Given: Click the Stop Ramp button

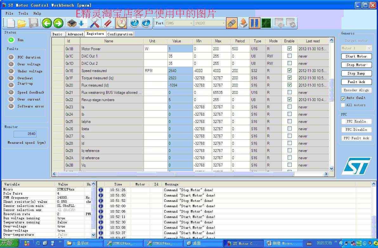Looking at the screenshot, I should [x=356, y=74].
